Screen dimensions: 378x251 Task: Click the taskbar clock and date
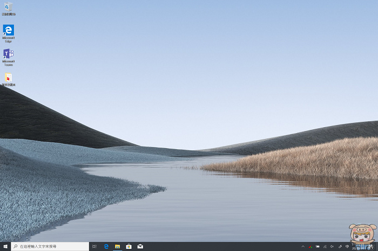(359, 247)
